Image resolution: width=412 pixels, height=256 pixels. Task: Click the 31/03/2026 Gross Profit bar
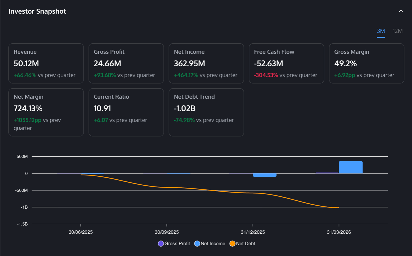coord(327,173)
